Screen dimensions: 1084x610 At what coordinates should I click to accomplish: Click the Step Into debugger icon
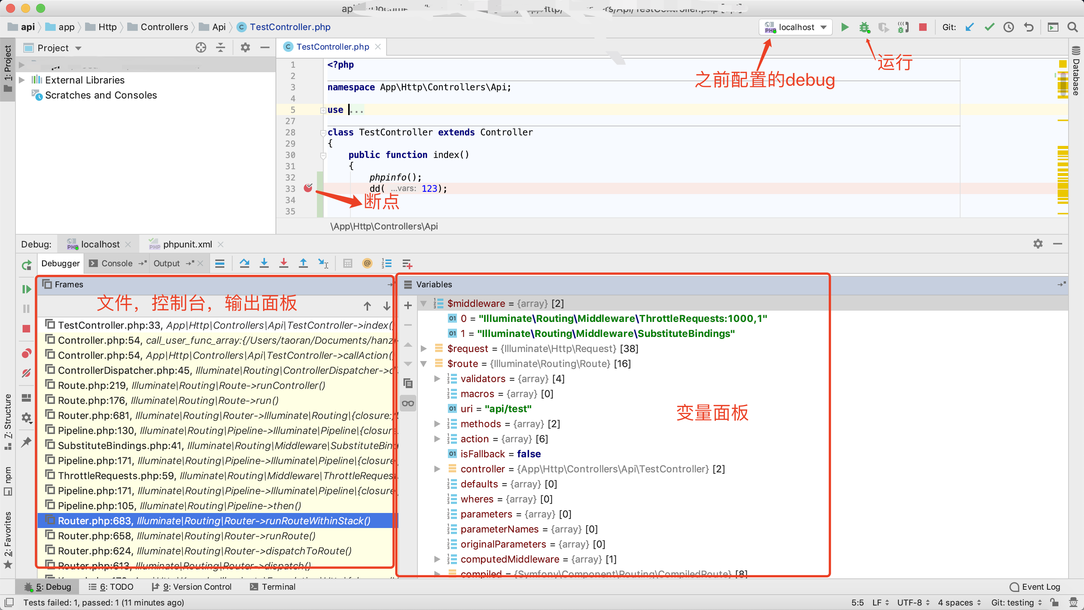click(264, 264)
